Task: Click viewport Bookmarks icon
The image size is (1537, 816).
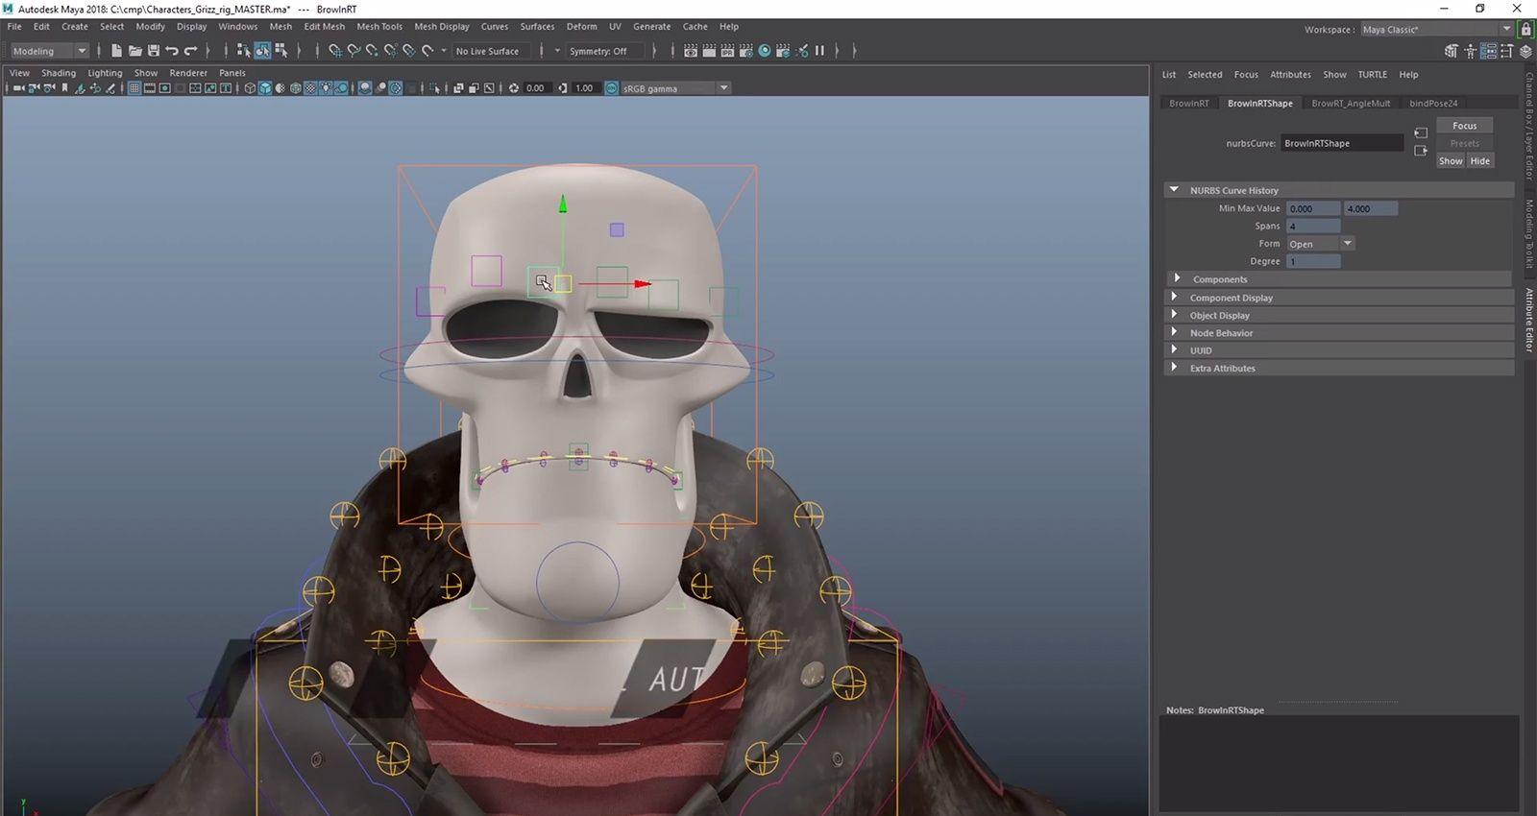Action: 64,88
